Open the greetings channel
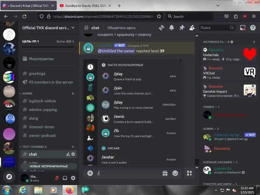The width and height of the screenshot is (260, 195). point(48,73)
